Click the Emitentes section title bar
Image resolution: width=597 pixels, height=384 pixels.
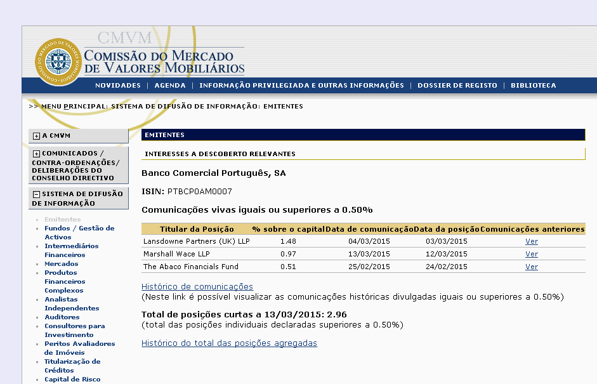click(364, 135)
